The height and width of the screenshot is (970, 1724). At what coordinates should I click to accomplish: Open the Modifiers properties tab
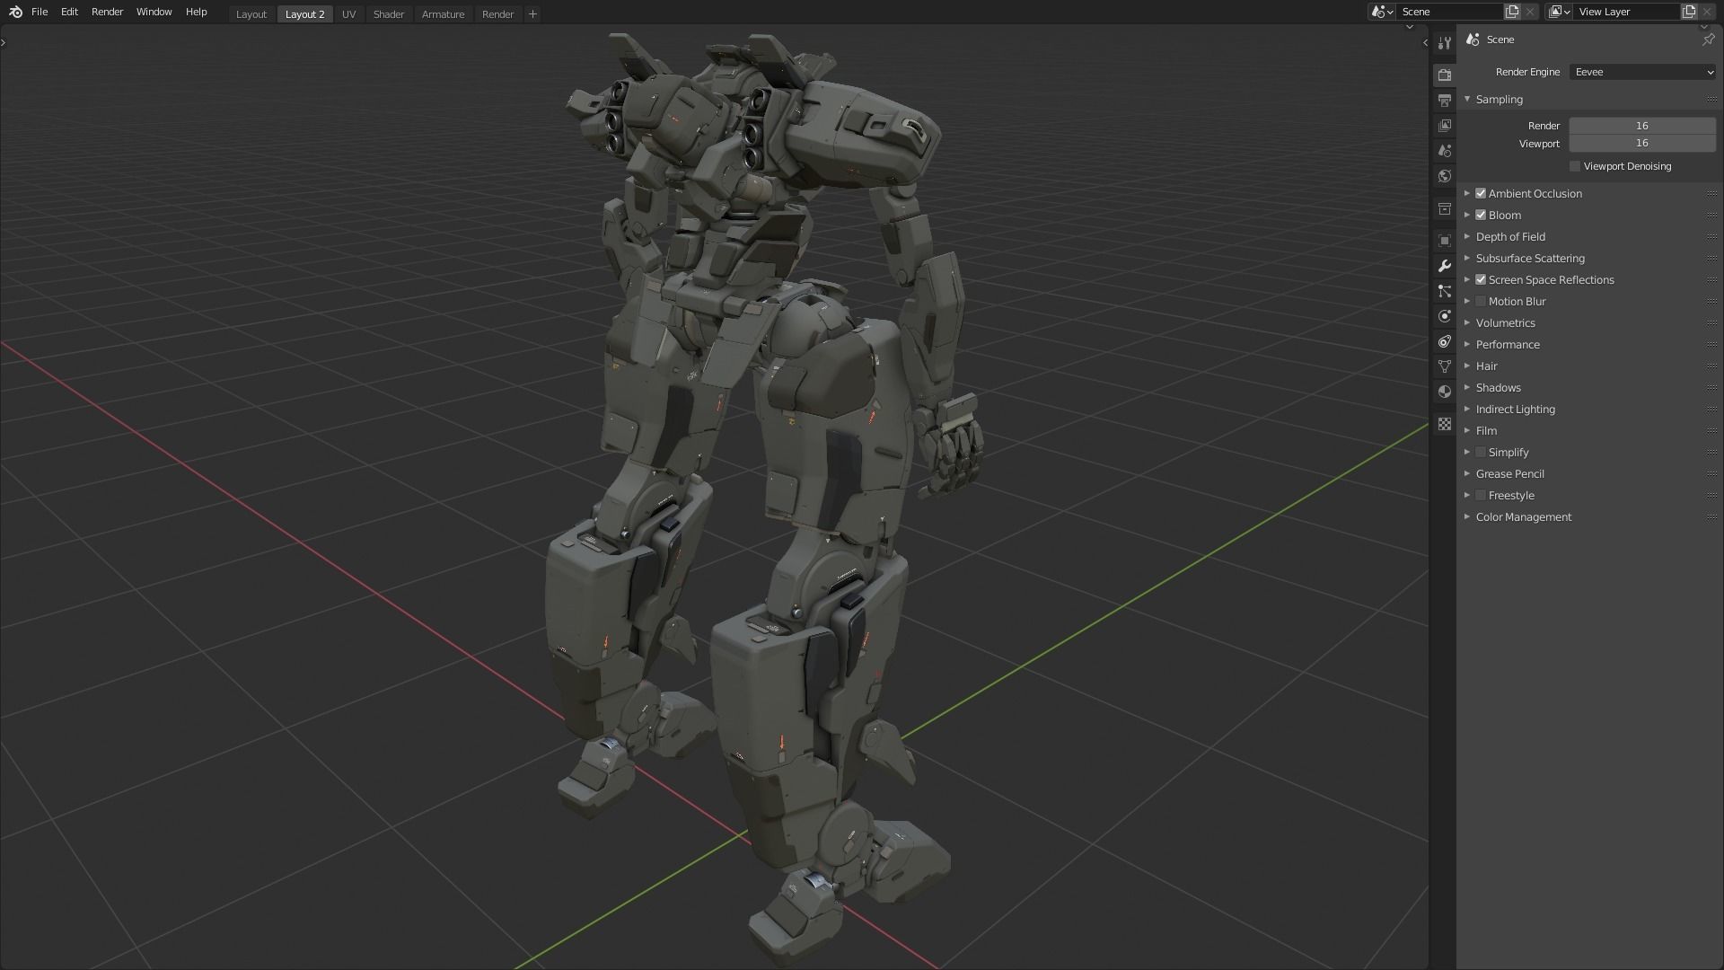click(x=1444, y=266)
